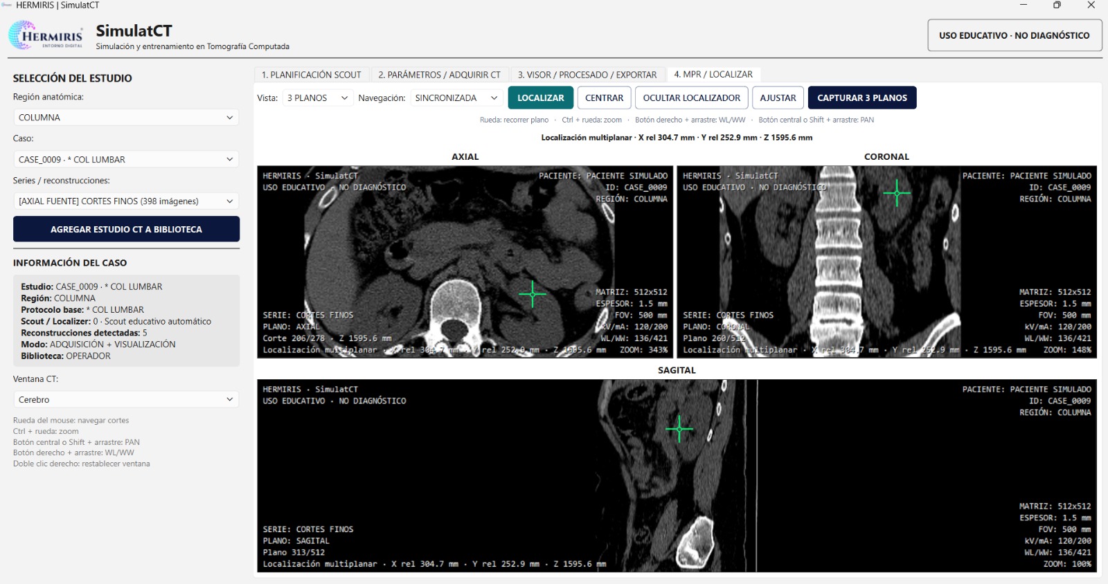This screenshot has height=584, width=1108.
Task: Click the AJUSTAR button
Action: click(778, 98)
